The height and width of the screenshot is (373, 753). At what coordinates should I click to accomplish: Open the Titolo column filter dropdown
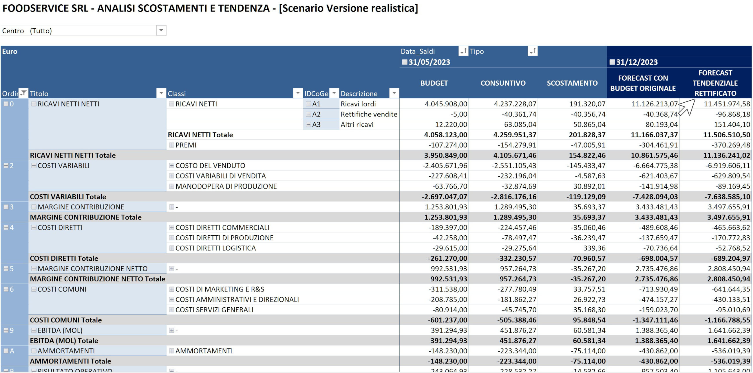pyautogui.click(x=161, y=93)
